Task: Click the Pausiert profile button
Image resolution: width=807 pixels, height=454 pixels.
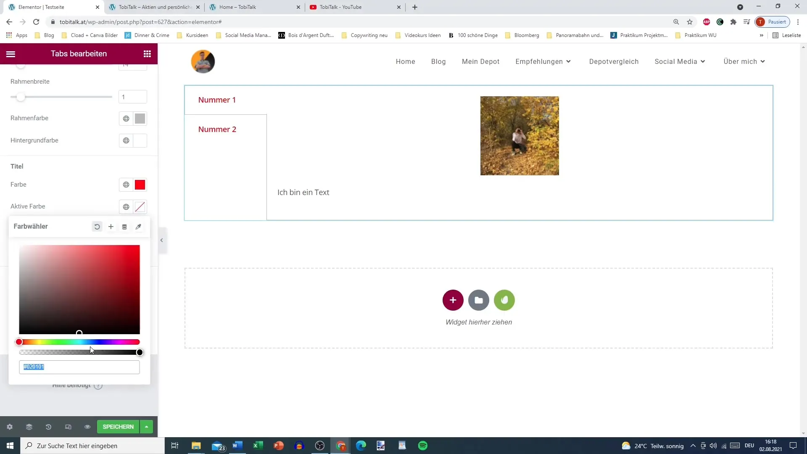Action: [773, 22]
